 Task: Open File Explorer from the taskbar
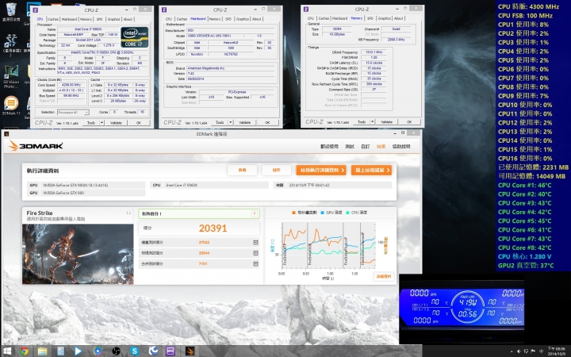pos(42,351)
